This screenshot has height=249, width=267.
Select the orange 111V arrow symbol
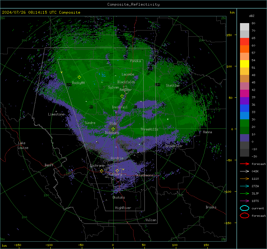coord(244,179)
